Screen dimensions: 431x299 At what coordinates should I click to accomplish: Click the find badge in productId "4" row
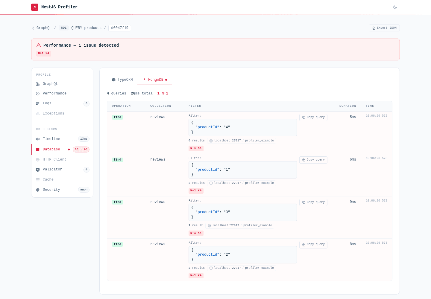tap(118, 117)
